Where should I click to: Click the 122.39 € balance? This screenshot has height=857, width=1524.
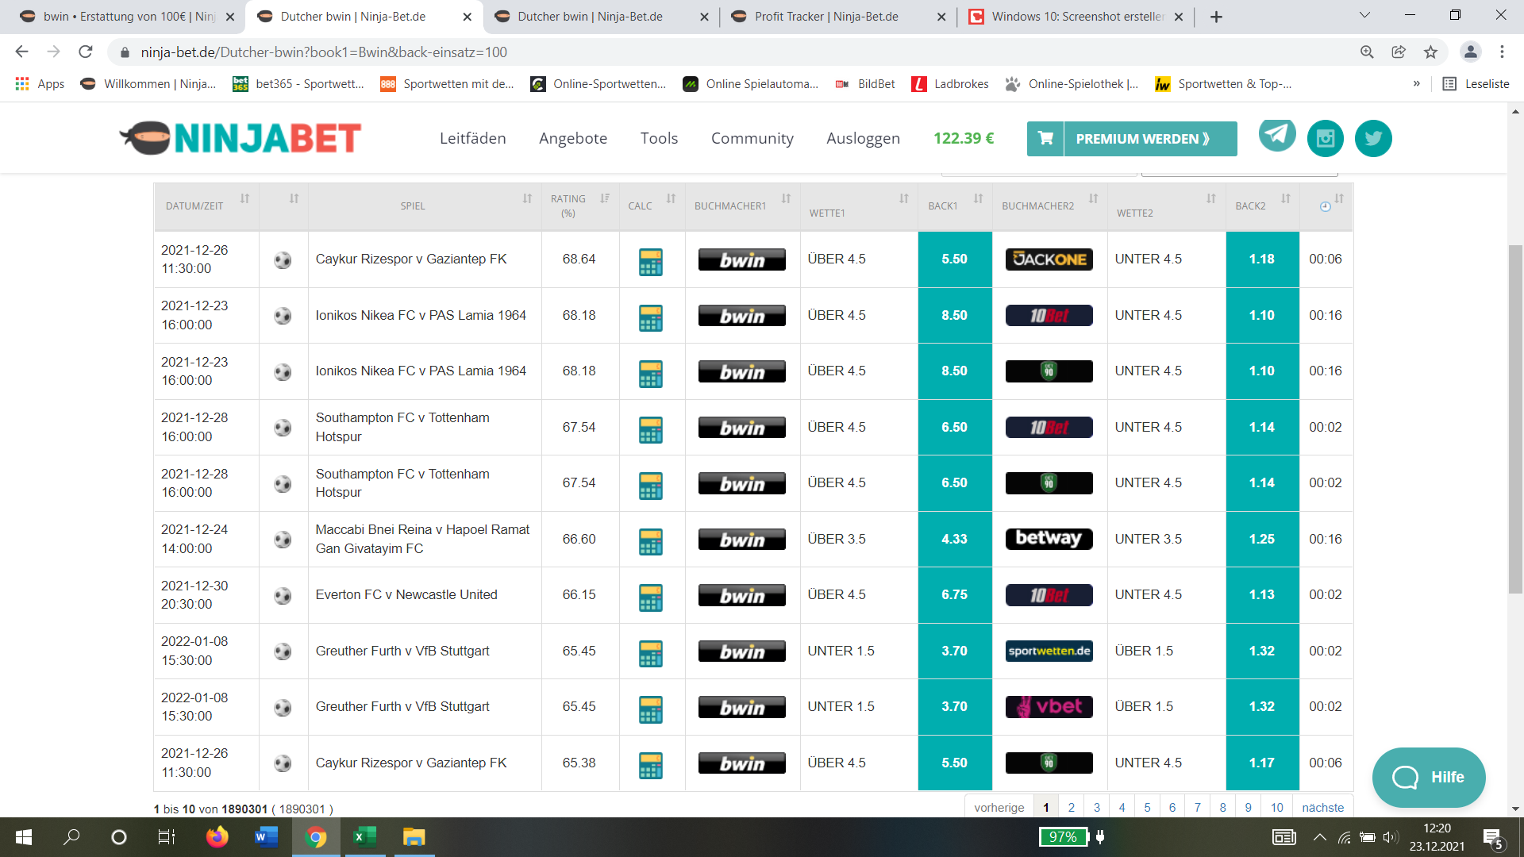(x=964, y=138)
